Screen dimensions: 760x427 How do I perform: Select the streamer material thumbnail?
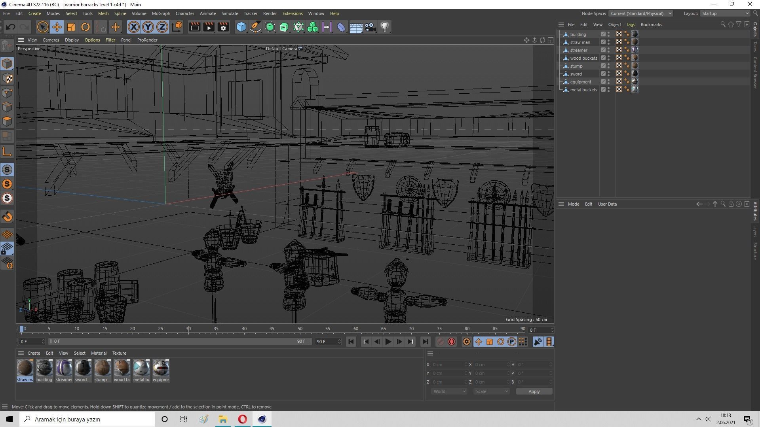pos(64,368)
